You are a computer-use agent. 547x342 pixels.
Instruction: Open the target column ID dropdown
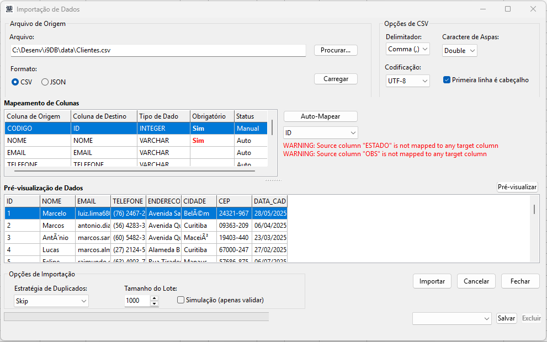tap(320, 133)
